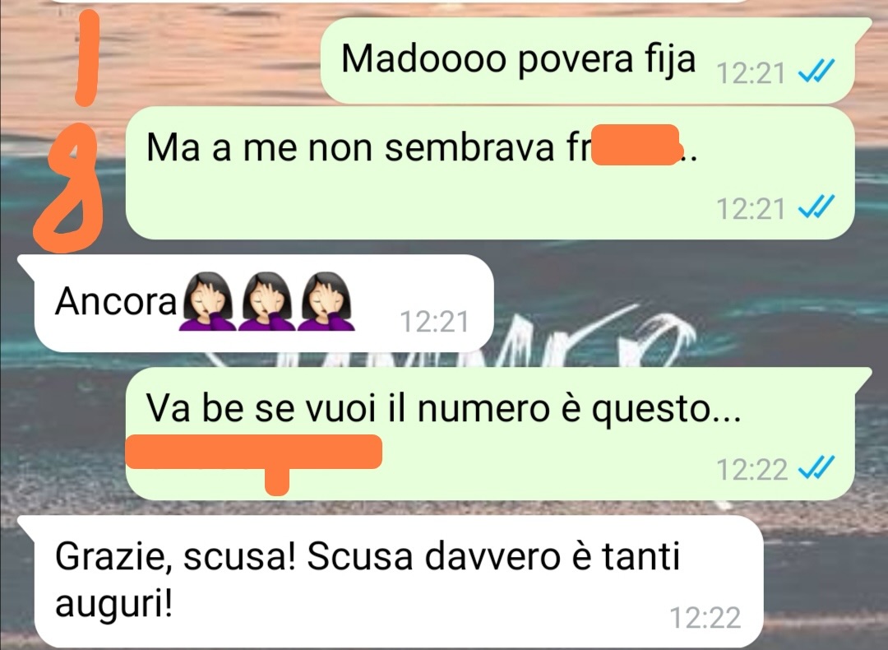Tap the word 'auguri!' in the last message
The height and width of the screenshot is (650, 888).
(113, 605)
